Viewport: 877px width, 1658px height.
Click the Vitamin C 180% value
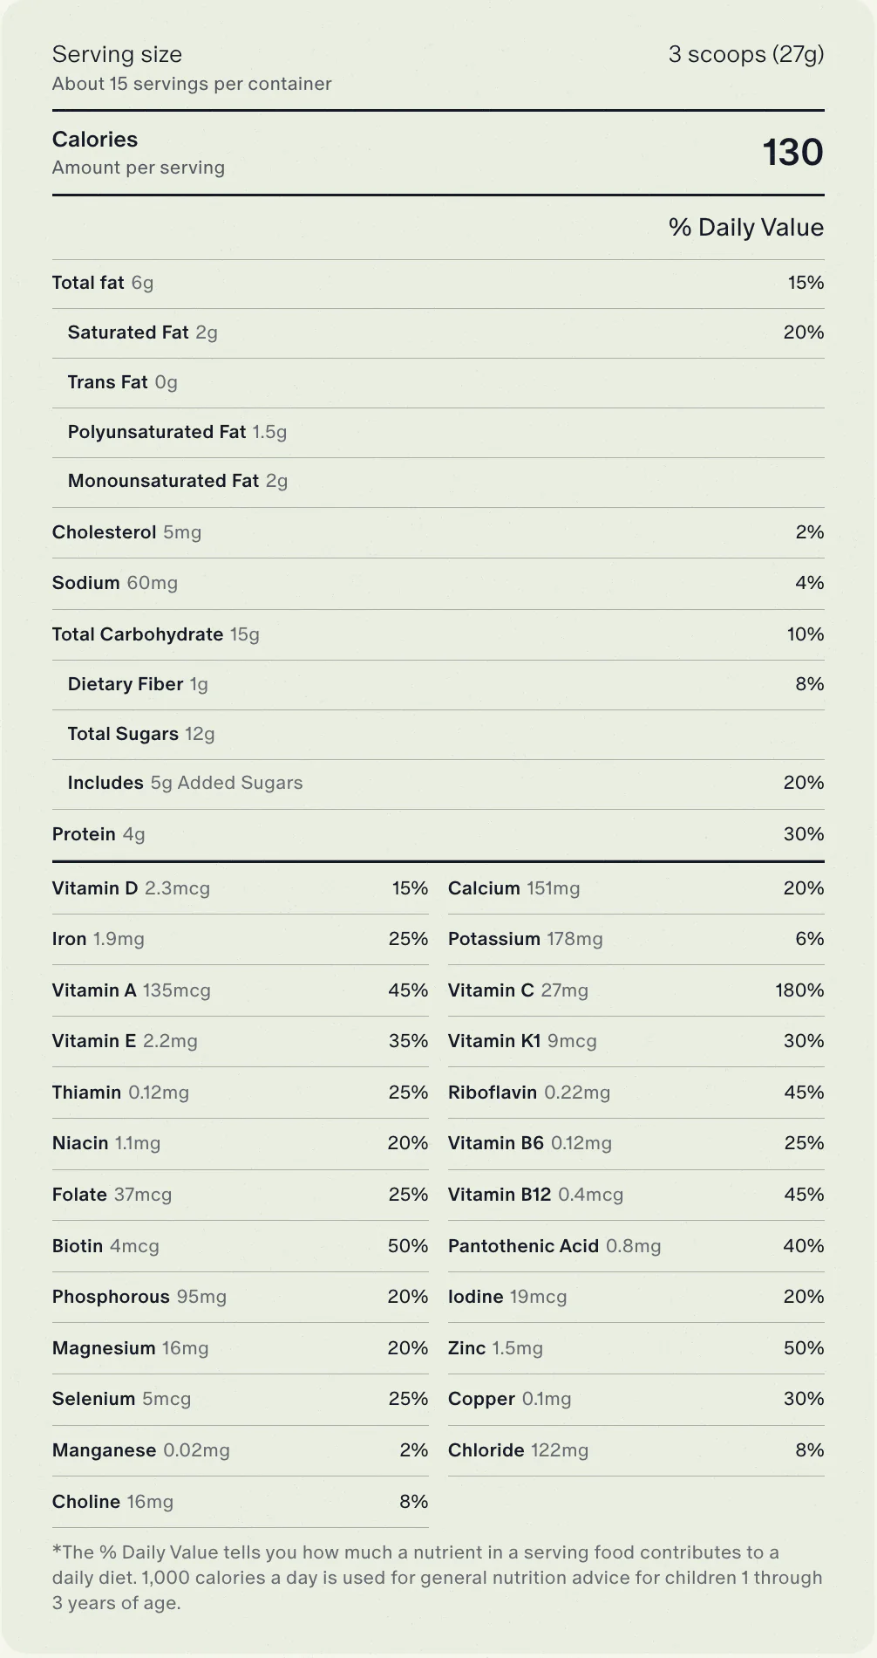tap(799, 990)
